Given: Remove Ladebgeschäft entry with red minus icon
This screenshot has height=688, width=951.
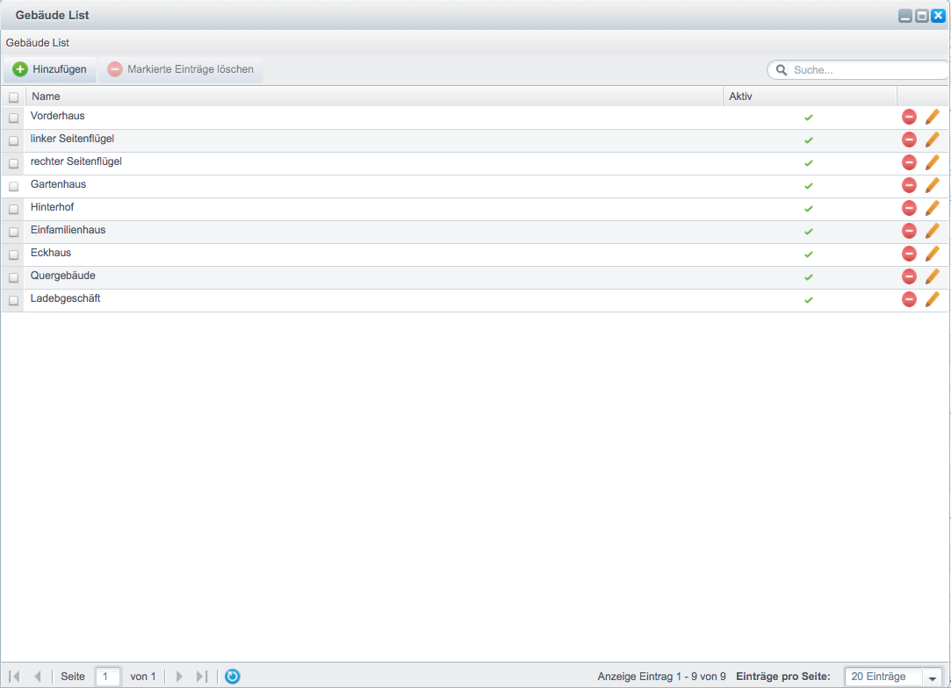Looking at the screenshot, I should click(909, 299).
